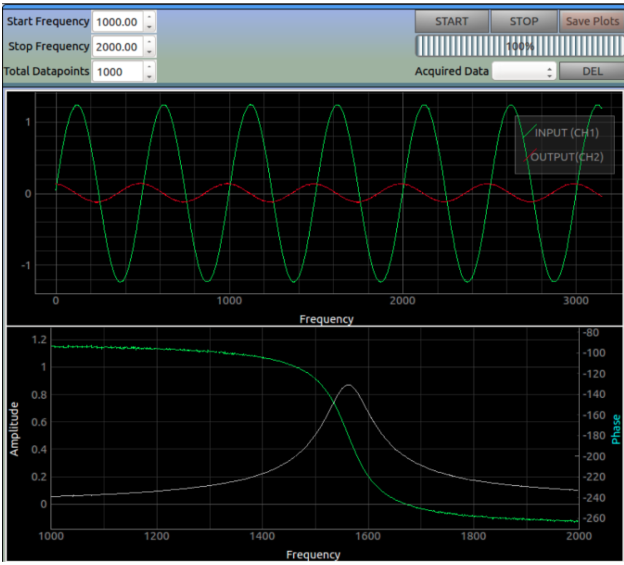Decrease Start Frequency with down arrow
624x565 pixels.
pos(149,27)
